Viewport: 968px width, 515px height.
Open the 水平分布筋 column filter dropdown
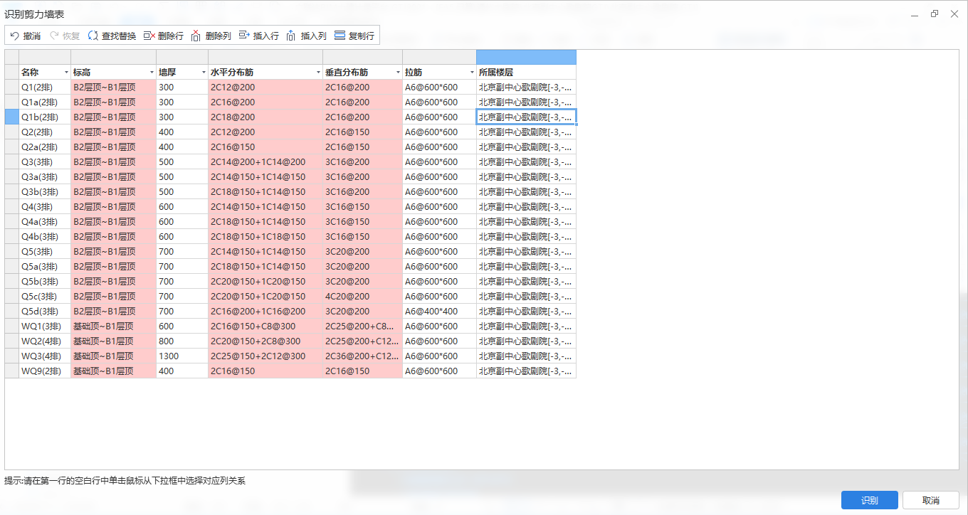(x=318, y=73)
